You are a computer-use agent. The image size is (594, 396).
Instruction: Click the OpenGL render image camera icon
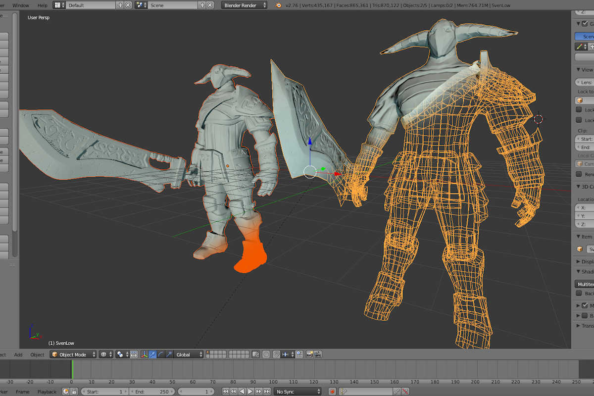(x=309, y=354)
